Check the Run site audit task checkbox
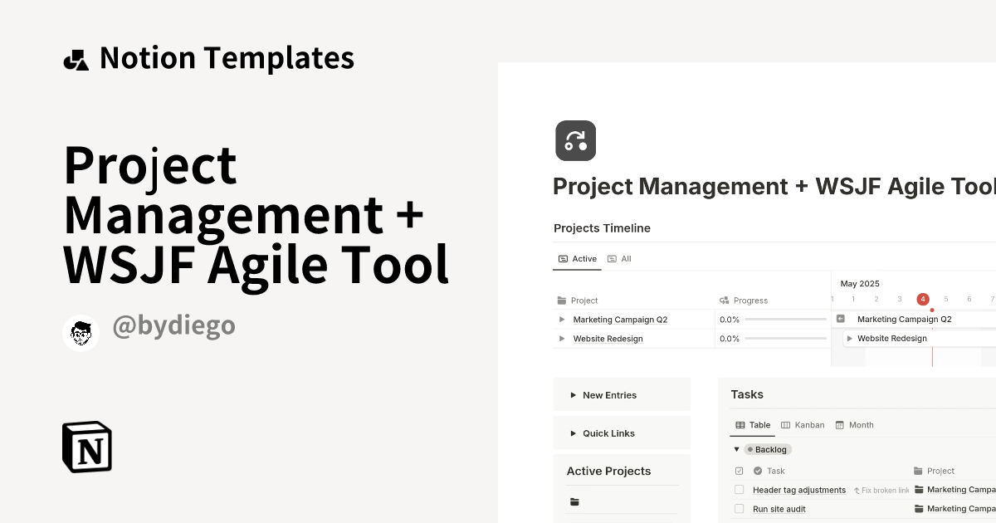The height and width of the screenshot is (523, 996). click(740, 509)
